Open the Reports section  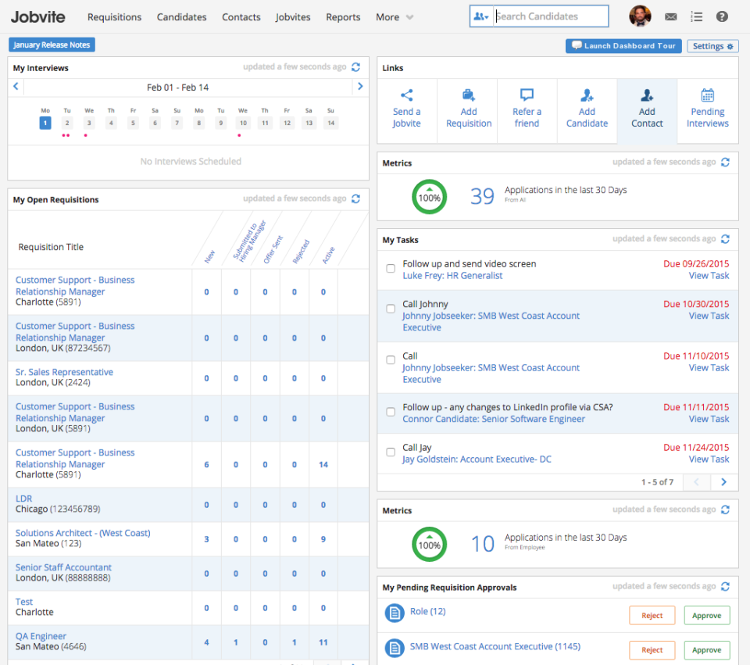click(x=343, y=16)
